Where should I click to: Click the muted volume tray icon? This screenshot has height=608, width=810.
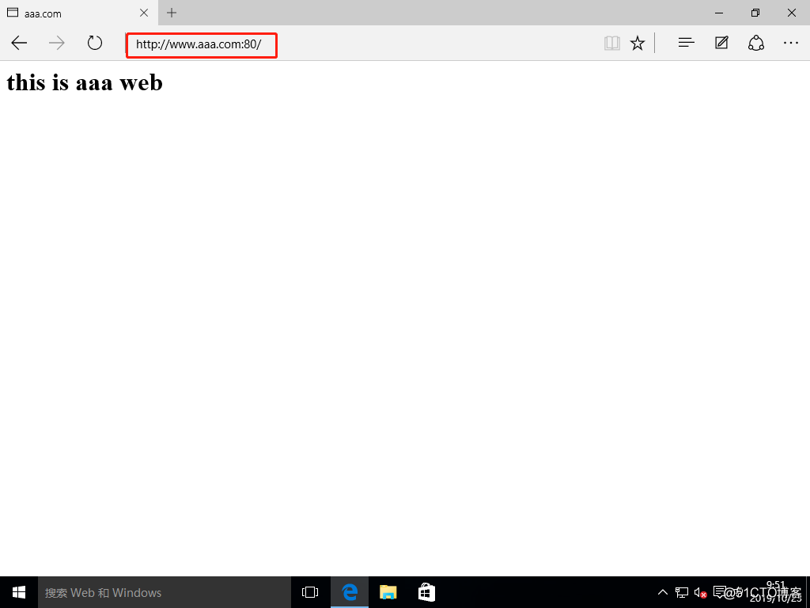tap(701, 592)
